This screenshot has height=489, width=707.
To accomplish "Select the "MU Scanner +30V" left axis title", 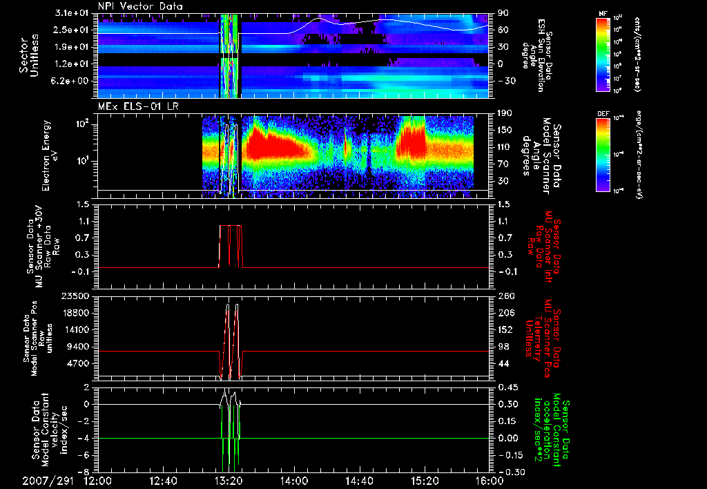I will 43,247.
